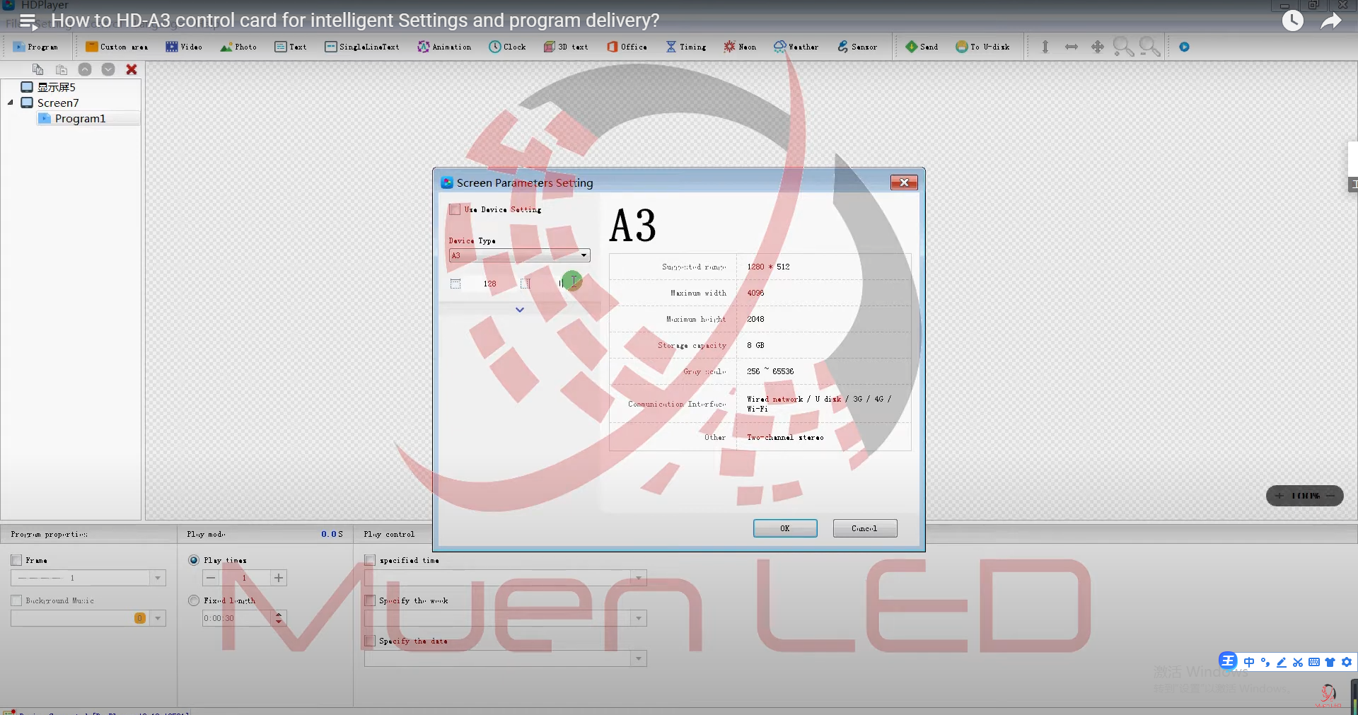Add a Clock to the program
This screenshot has height=715, width=1358.
pos(507,47)
